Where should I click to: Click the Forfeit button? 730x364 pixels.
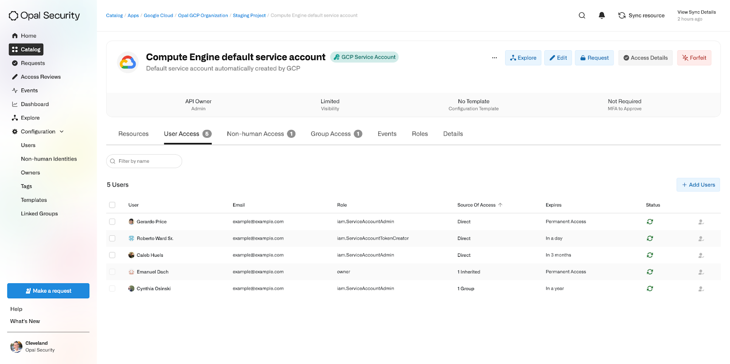(694, 58)
